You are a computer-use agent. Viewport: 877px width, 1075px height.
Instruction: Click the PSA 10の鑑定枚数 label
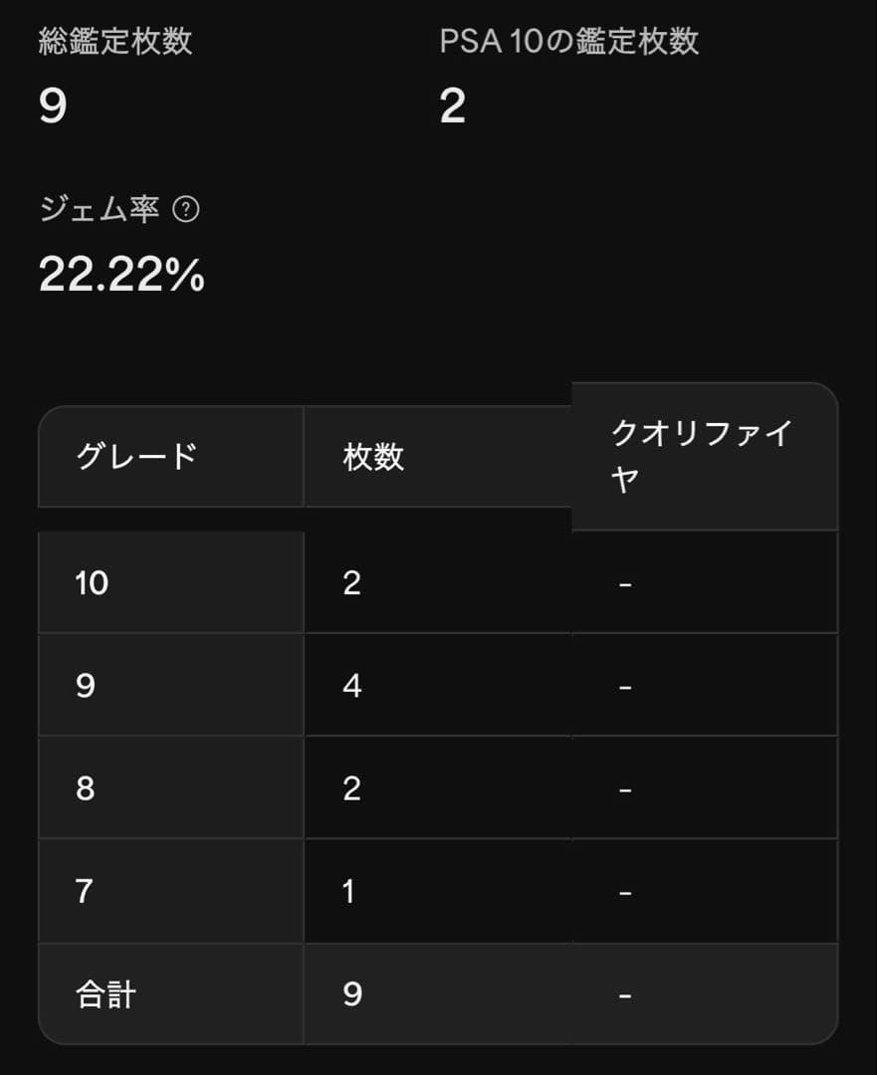click(567, 40)
